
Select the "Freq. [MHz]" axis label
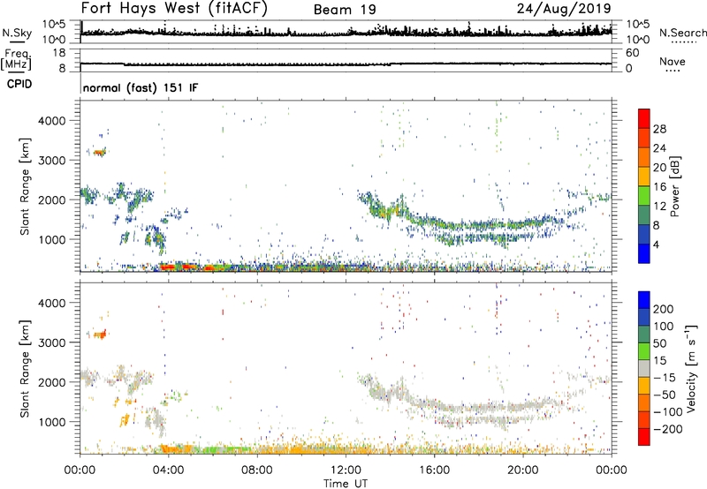point(16,60)
